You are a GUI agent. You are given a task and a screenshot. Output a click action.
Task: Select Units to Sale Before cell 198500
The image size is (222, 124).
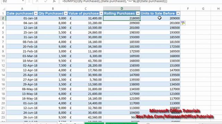click(160, 28)
